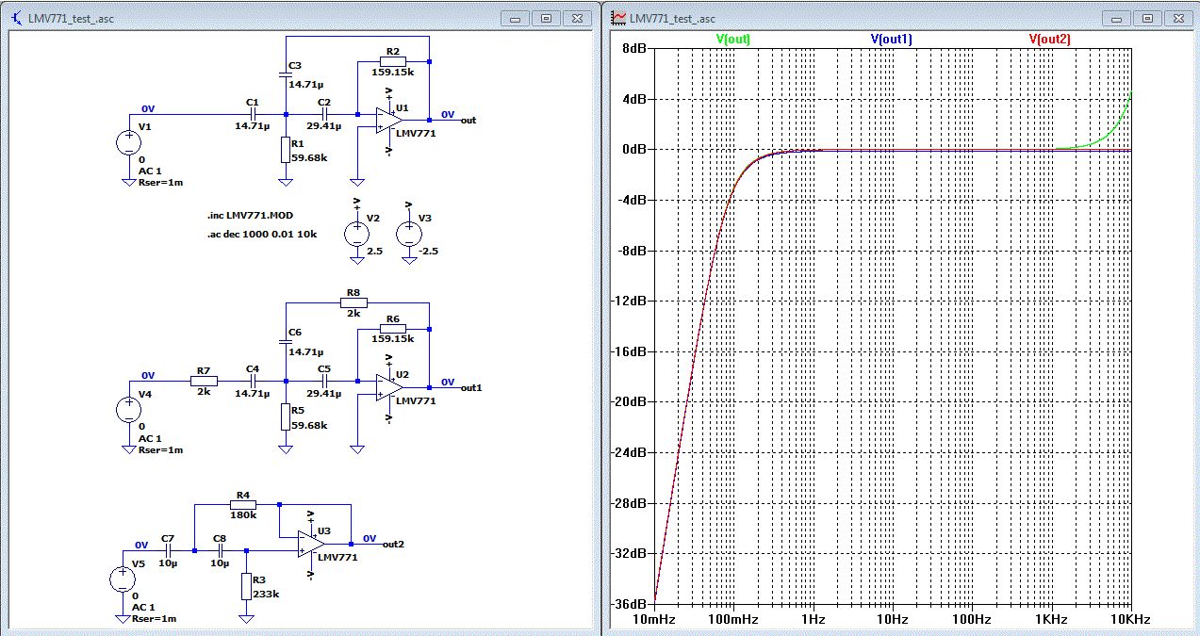Click capacitor C1 in the top circuit

(252, 115)
